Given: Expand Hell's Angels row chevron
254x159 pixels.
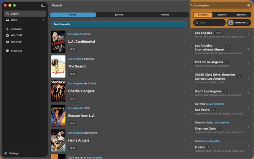Looking at the screenshot, I should coord(185,140).
